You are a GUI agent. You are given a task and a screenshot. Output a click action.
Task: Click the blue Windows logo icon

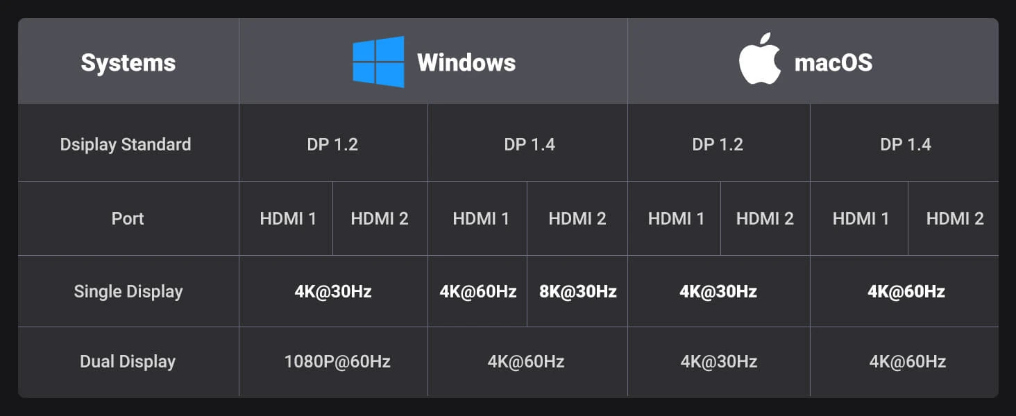click(378, 62)
